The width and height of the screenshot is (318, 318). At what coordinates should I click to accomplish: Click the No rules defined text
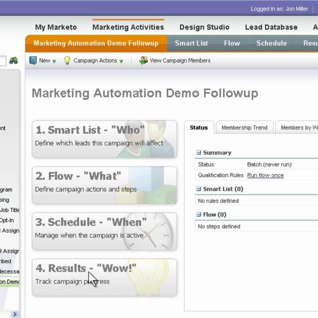click(218, 201)
